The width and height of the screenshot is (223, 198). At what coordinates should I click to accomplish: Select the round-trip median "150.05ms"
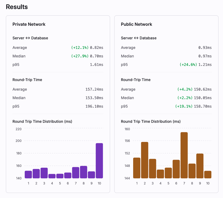pyautogui.click(x=203, y=98)
